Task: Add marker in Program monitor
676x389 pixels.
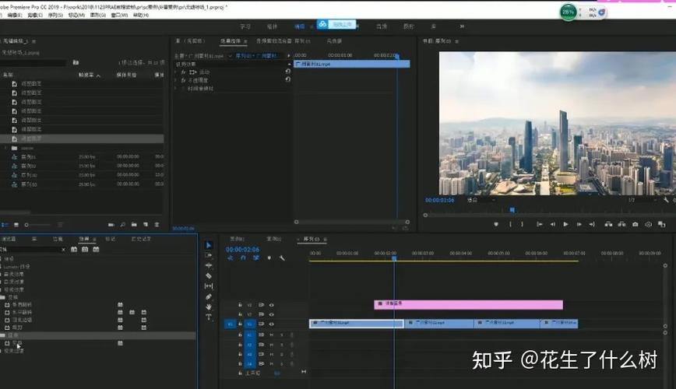Action: 496,224
